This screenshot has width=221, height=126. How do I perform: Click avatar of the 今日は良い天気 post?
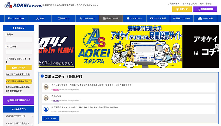click(x=46, y=87)
